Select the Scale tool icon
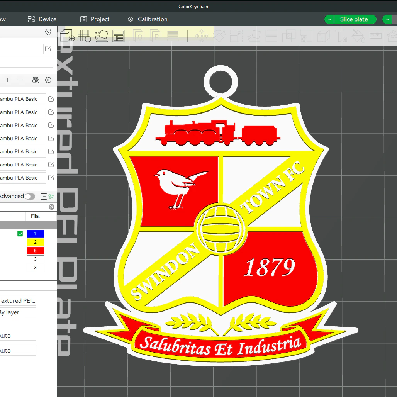Image resolution: width=397 pixels, height=397 pixels. [x=236, y=36]
